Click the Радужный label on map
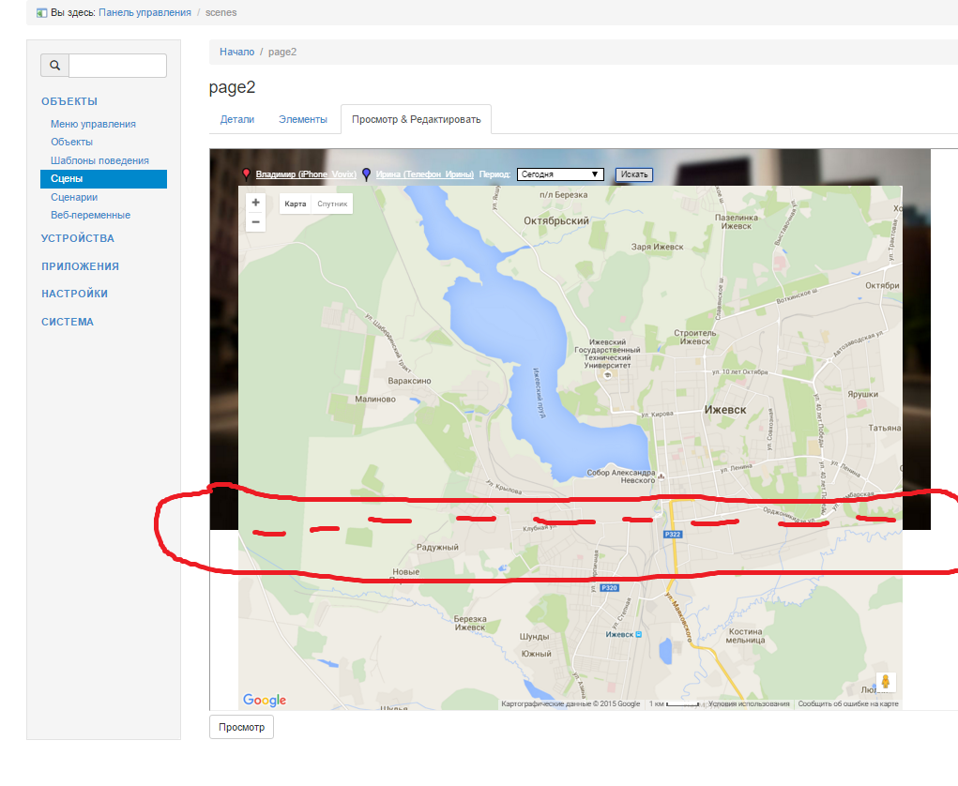Image resolution: width=958 pixels, height=786 pixels. pos(437,547)
